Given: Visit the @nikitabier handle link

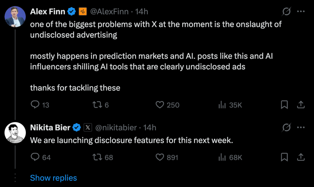Looking at the screenshot, I should (116, 128).
